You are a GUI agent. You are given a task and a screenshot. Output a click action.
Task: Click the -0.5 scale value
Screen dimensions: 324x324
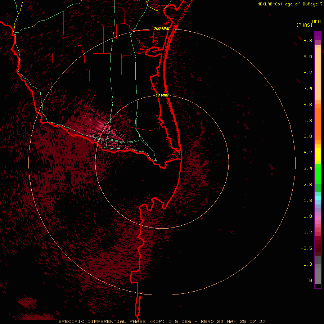306,248
